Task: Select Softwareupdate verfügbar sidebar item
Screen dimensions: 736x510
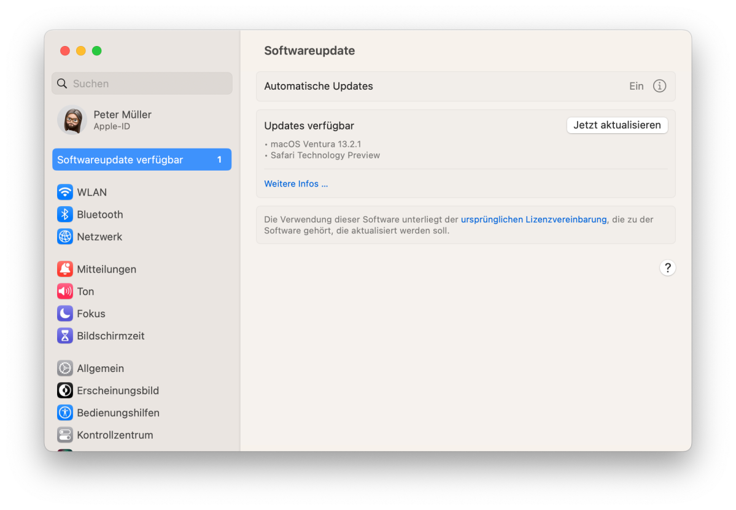Action: [142, 160]
